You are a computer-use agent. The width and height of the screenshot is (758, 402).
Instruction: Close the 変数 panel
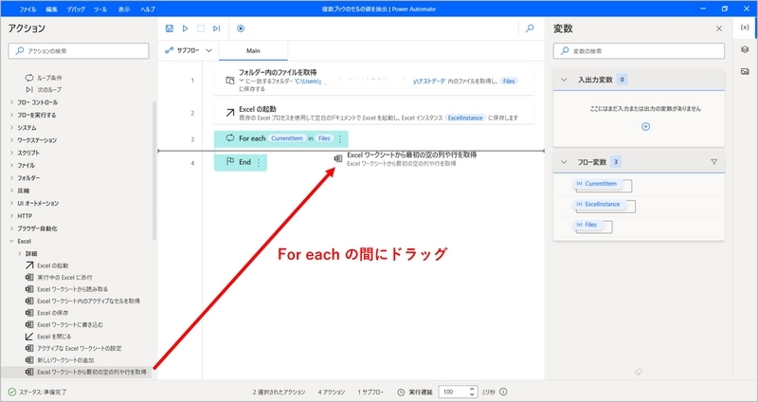pos(719,28)
